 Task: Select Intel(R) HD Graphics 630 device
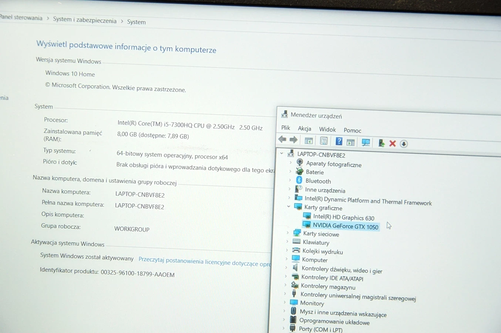(x=344, y=217)
